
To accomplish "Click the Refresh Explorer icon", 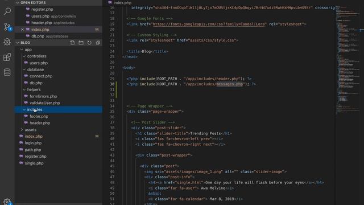I will (x=89, y=43).
